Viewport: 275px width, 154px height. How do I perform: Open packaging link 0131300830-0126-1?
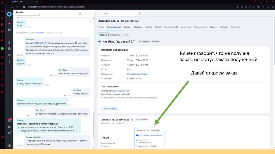121,91
